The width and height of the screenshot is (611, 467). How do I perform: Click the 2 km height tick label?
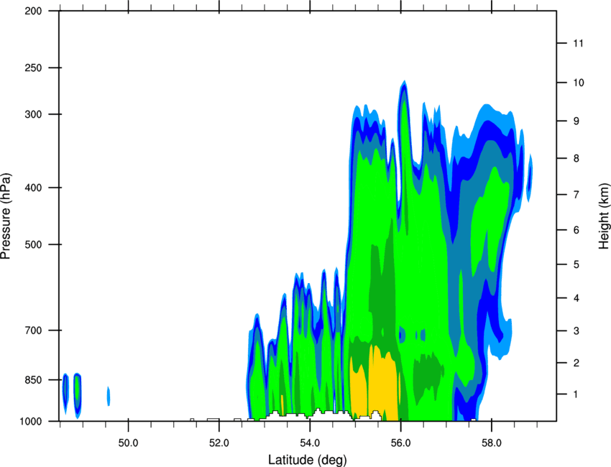(x=576, y=363)
